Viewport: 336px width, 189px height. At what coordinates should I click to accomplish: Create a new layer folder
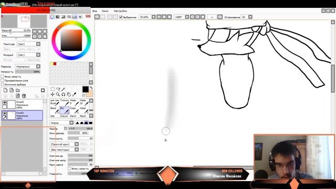[x=18, y=90]
